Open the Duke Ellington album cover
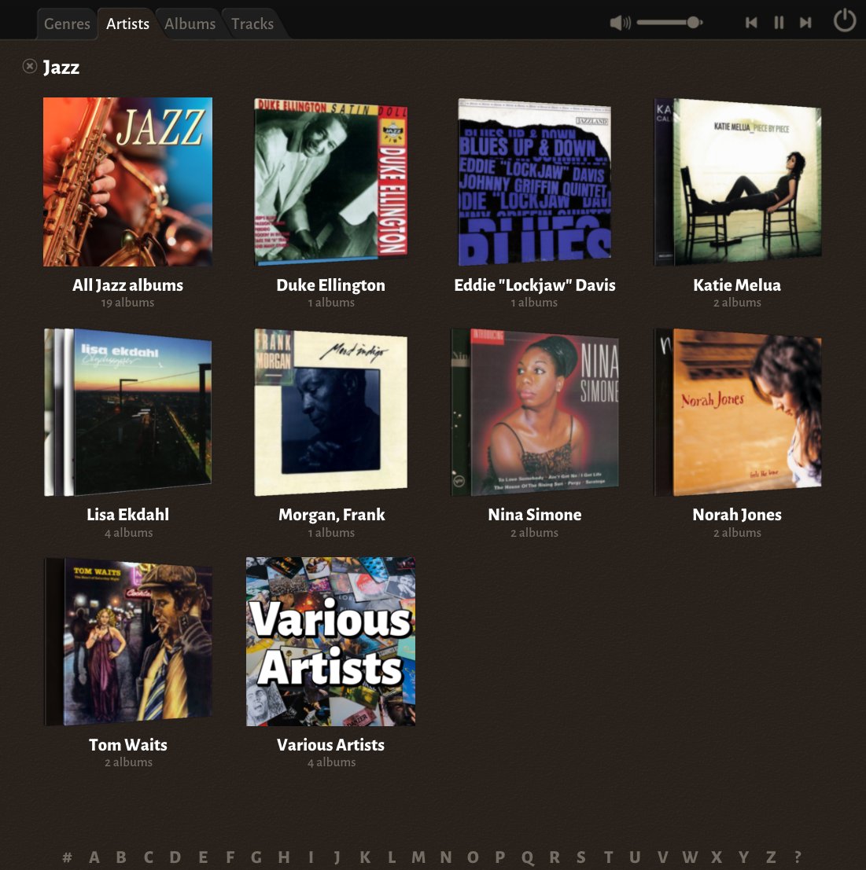866x870 pixels. (331, 182)
